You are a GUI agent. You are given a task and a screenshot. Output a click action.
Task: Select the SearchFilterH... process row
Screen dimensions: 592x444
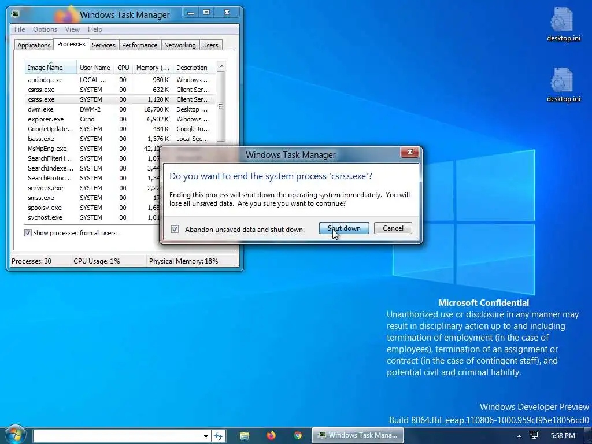pyautogui.click(x=92, y=158)
